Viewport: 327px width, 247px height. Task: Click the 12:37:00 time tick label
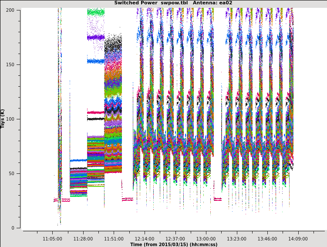[x=175, y=239]
